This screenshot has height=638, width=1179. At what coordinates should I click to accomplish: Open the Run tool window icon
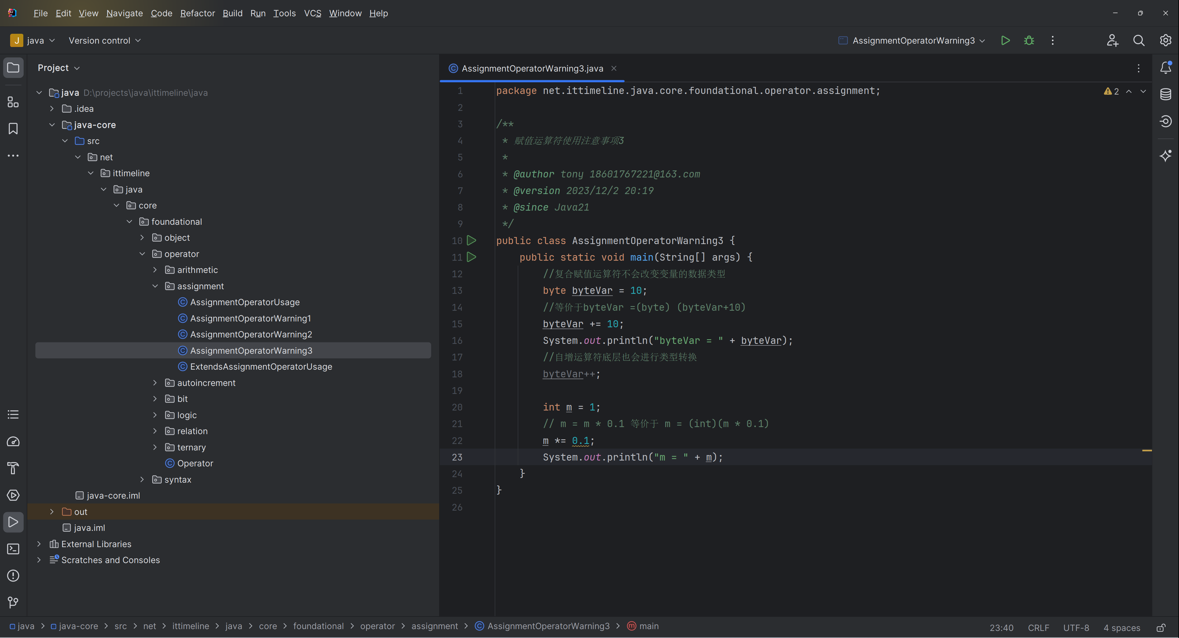[x=13, y=522]
